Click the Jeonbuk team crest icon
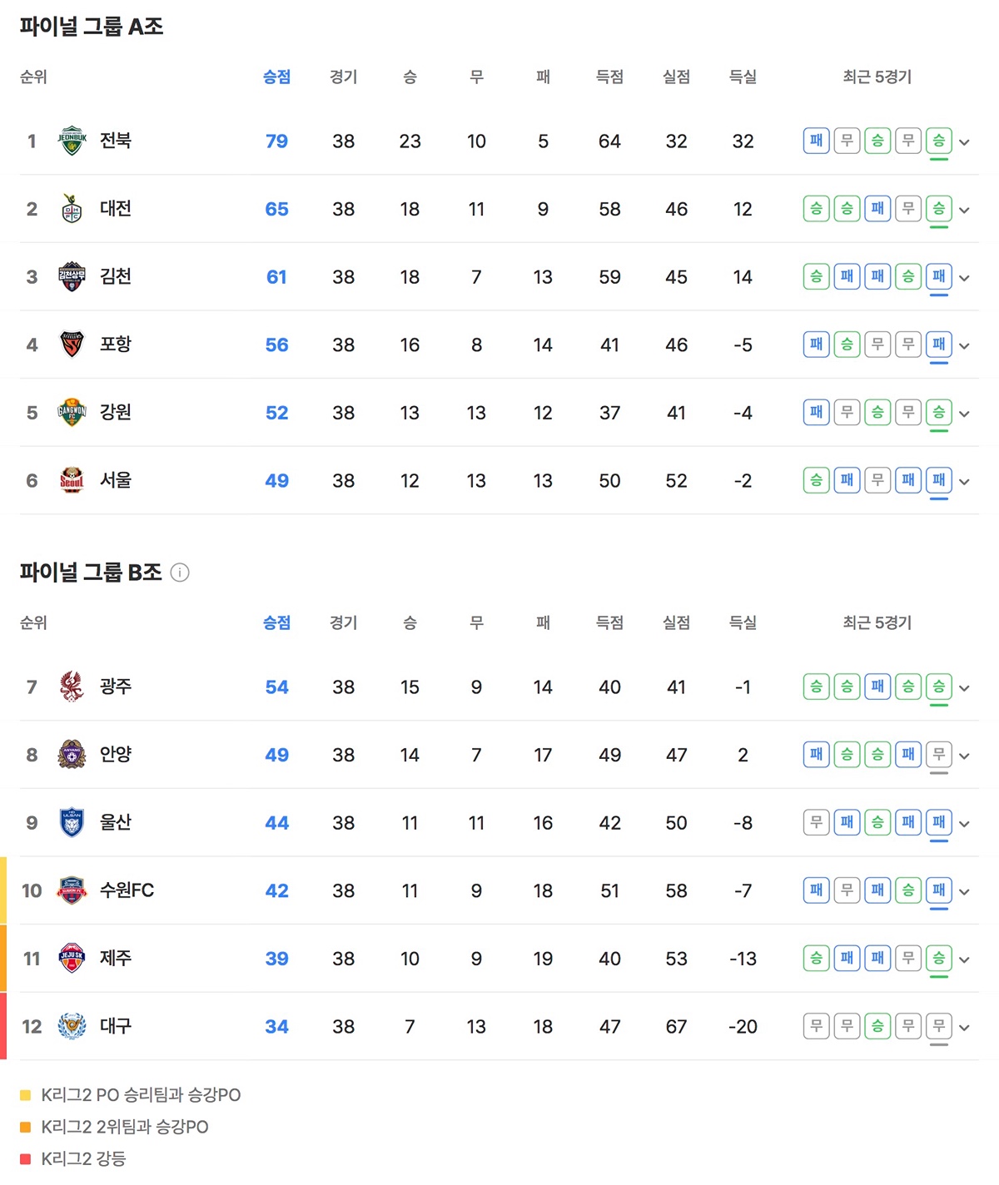 coord(72,141)
